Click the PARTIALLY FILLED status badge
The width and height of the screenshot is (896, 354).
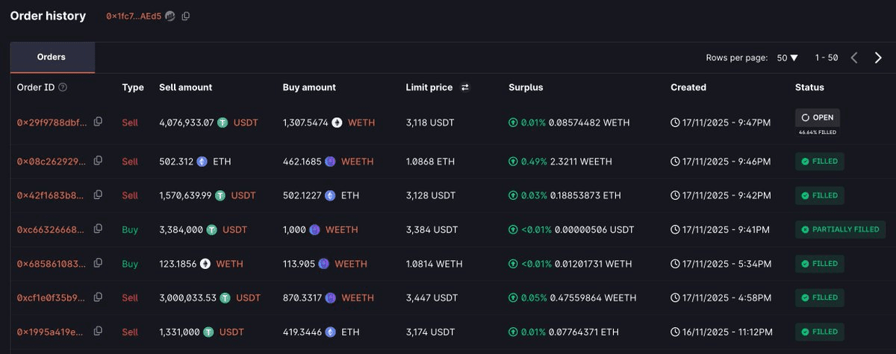840,230
